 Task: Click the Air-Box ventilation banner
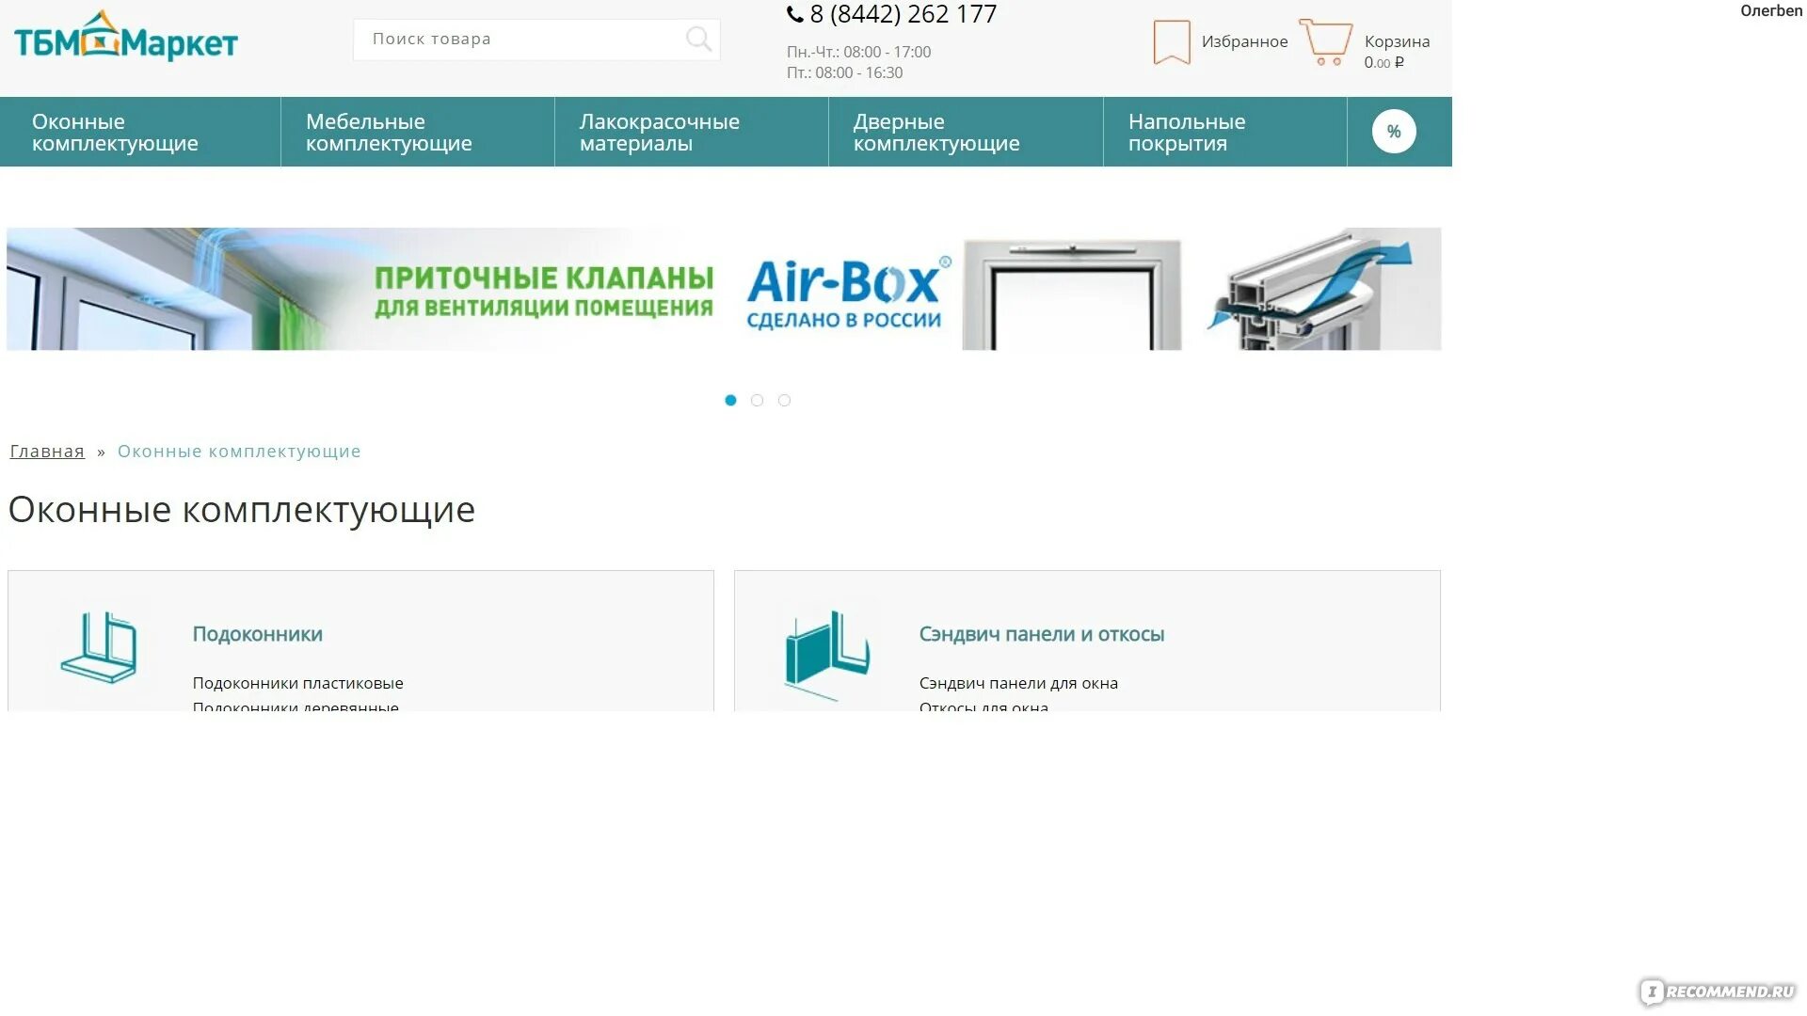[x=724, y=289]
